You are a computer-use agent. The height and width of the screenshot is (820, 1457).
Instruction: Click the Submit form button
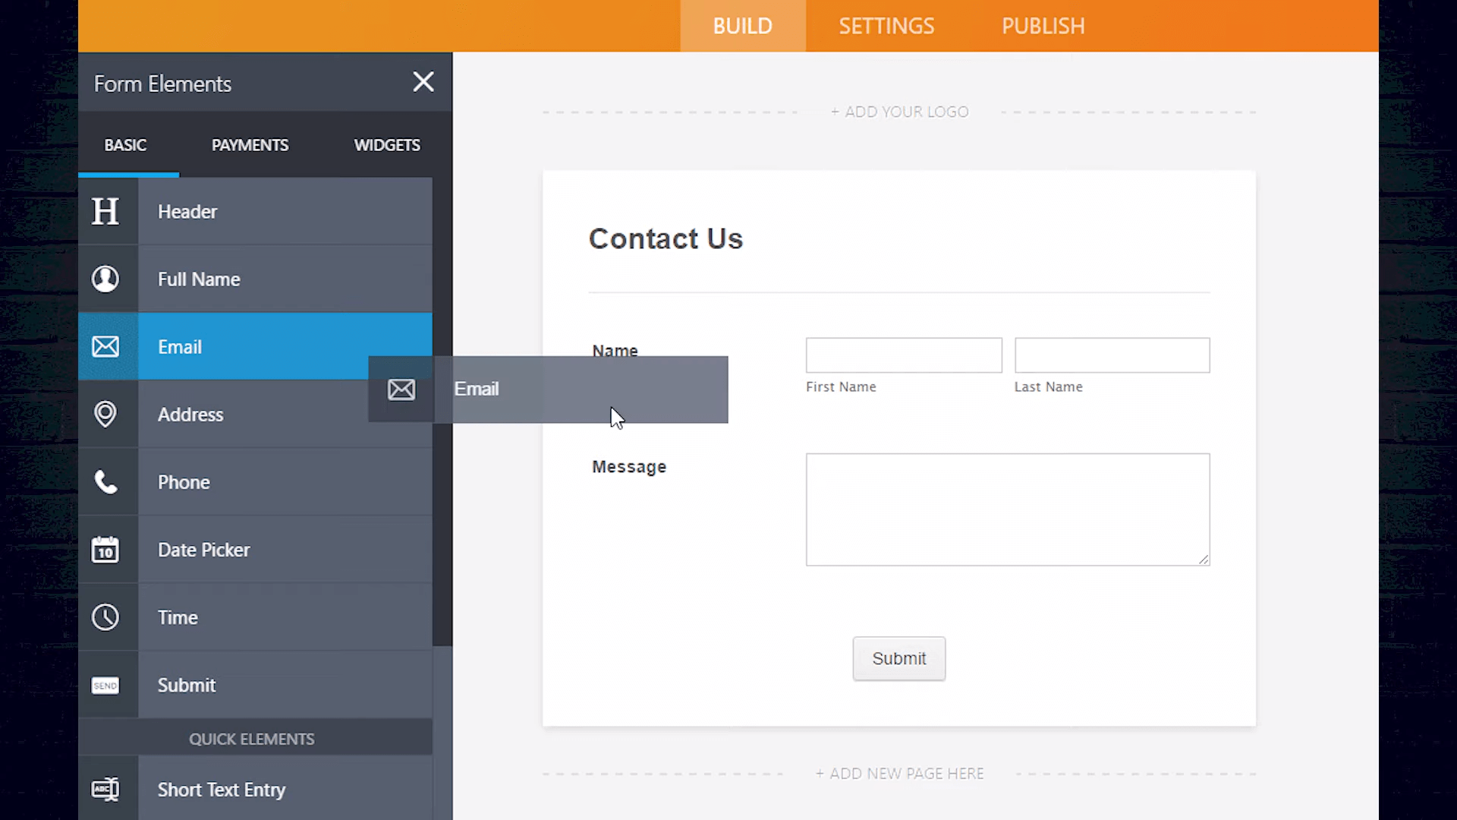pyautogui.click(x=898, y=659)
